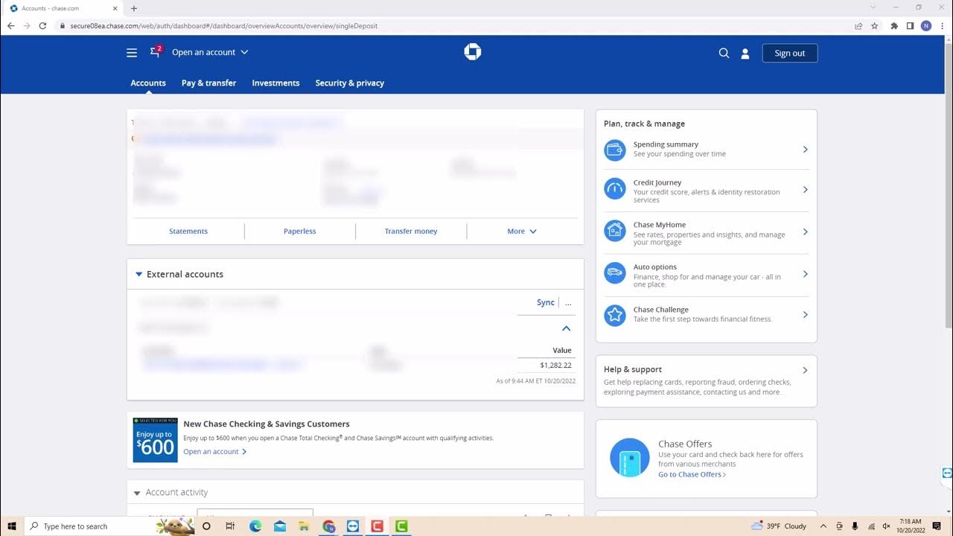Viewport: 953px width, 536px height.
Task: Bookmark this page with star icon
Action: point(875,25)
